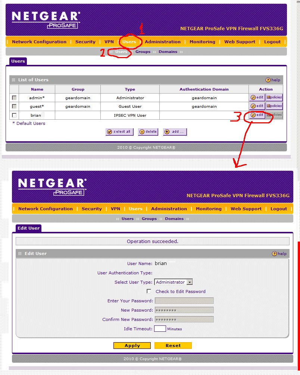
Task: Click the Authentication Domain column header
Action: (x=204, y=89)
